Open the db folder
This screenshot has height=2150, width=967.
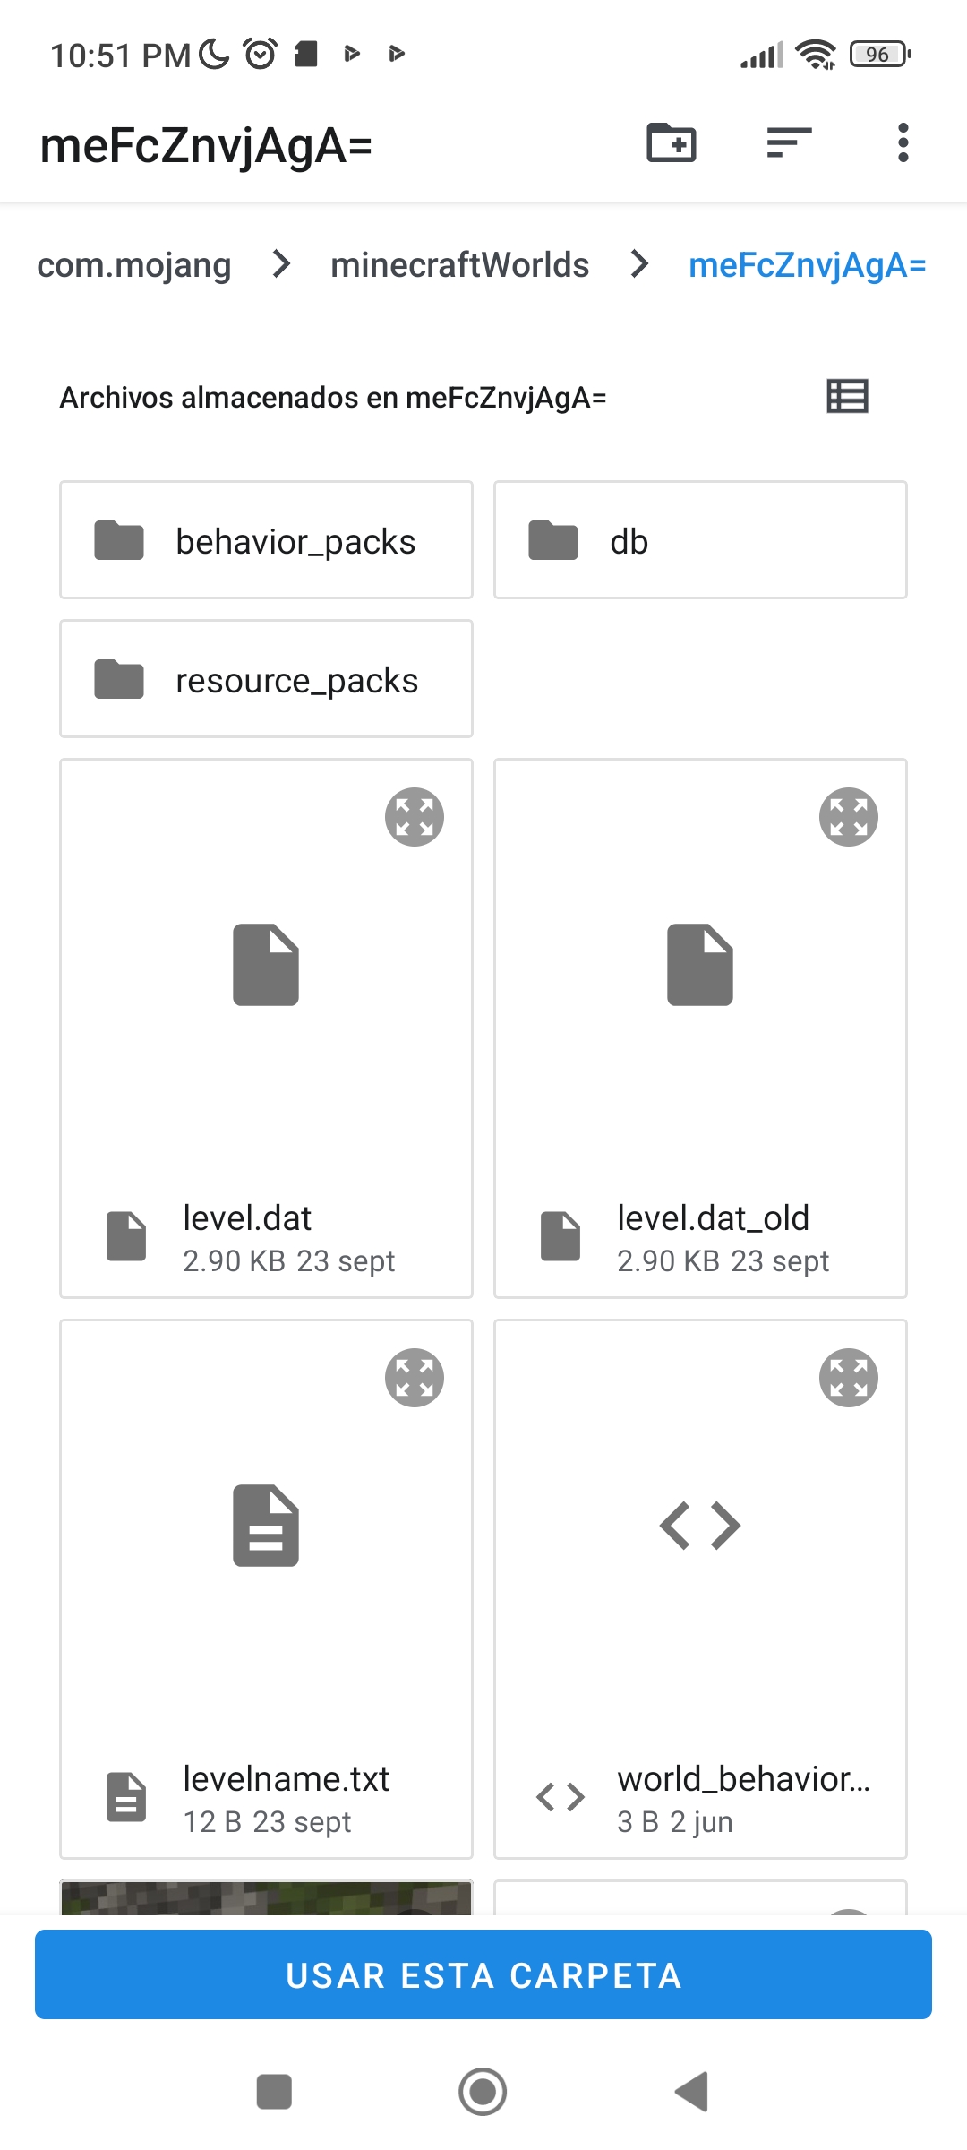click(x=700, y=540)
